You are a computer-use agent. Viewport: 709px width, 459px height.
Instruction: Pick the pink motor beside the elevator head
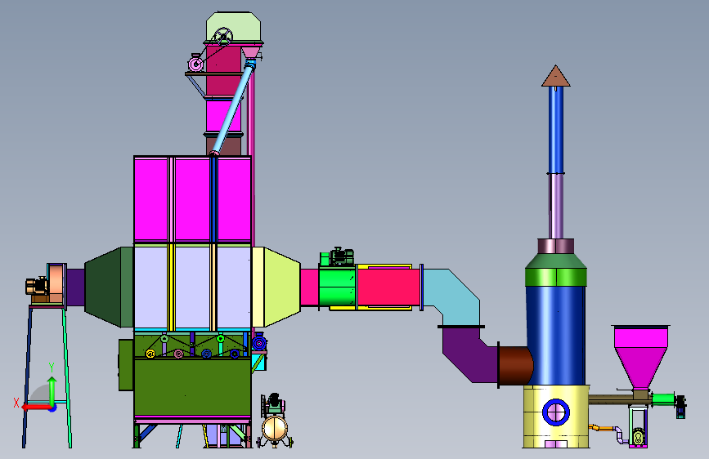[x=195, y=64]
